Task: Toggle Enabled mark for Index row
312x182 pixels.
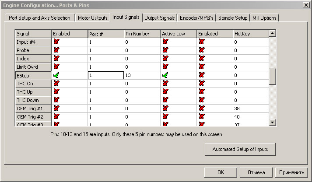Action: coord(56,59)
